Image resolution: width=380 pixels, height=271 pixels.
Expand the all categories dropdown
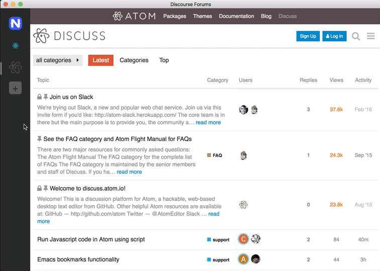tap(58, 60)
